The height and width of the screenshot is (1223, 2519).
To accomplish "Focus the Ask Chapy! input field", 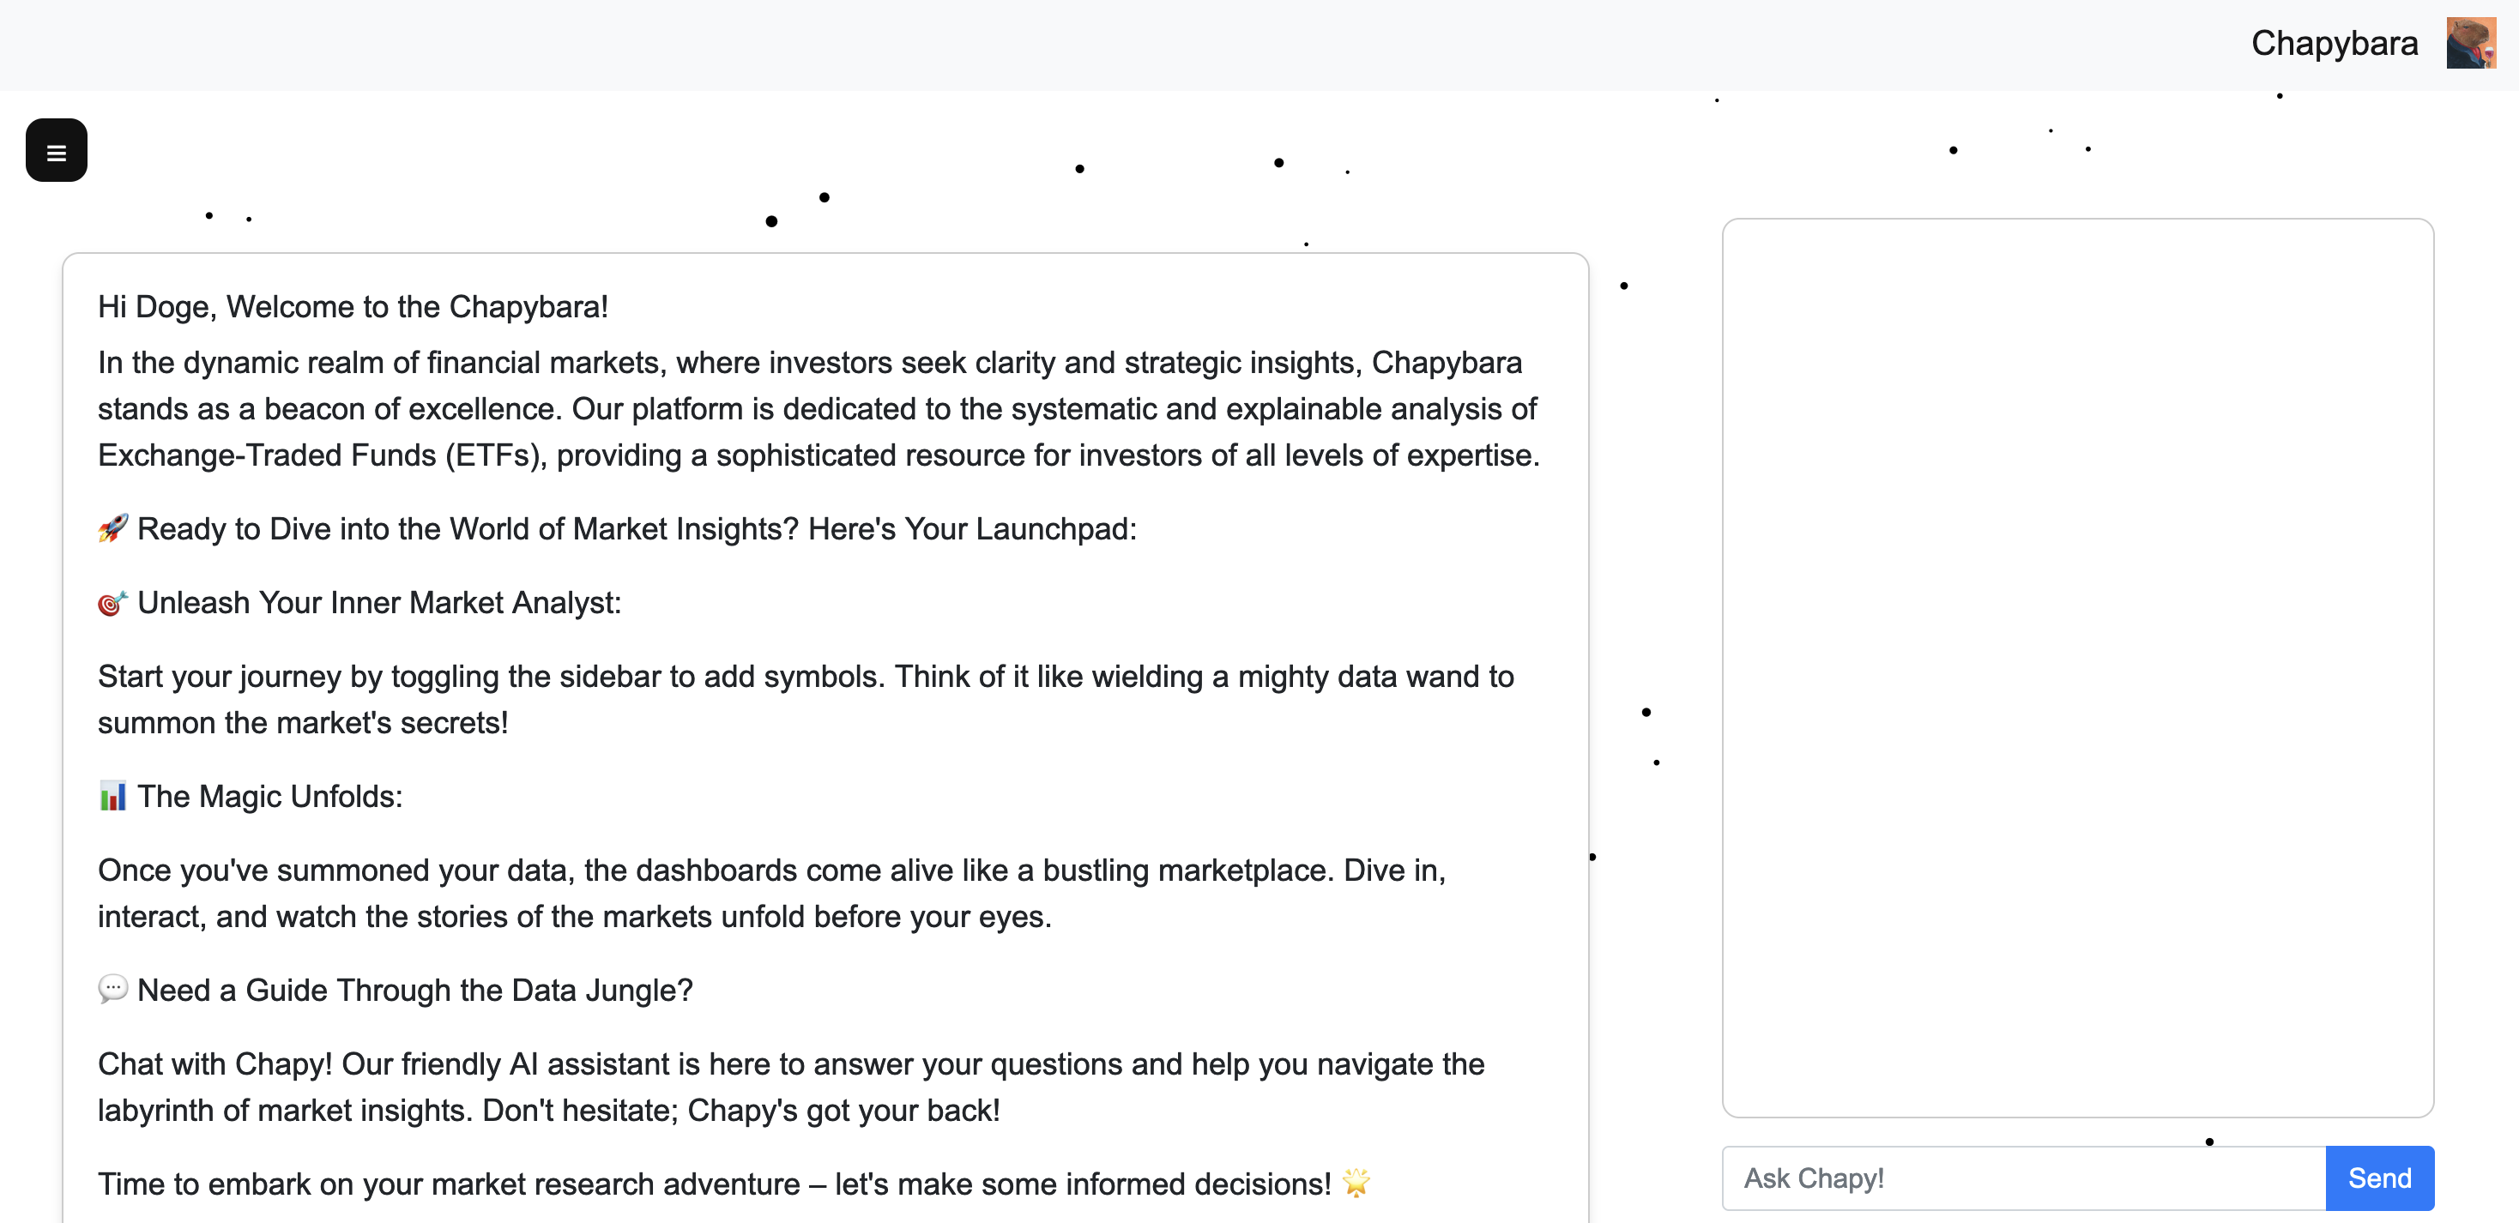I will click(x=2022, y=1178).
